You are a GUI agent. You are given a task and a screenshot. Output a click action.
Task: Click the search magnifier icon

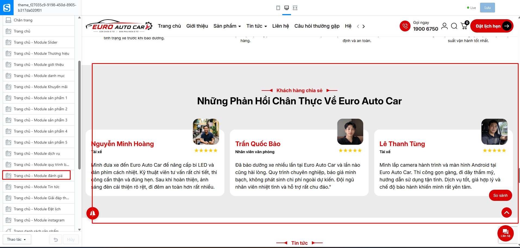pyautogui.click(x=454, y=26)
